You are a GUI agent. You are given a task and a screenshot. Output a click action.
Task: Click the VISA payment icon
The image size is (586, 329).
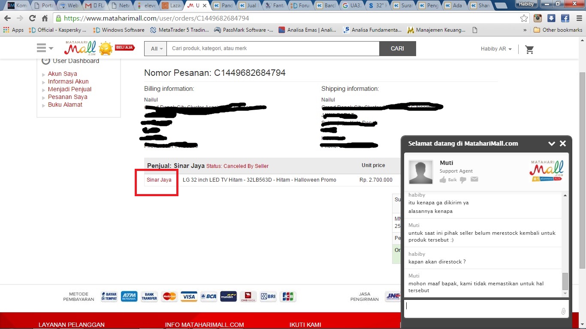pos(189,296)
